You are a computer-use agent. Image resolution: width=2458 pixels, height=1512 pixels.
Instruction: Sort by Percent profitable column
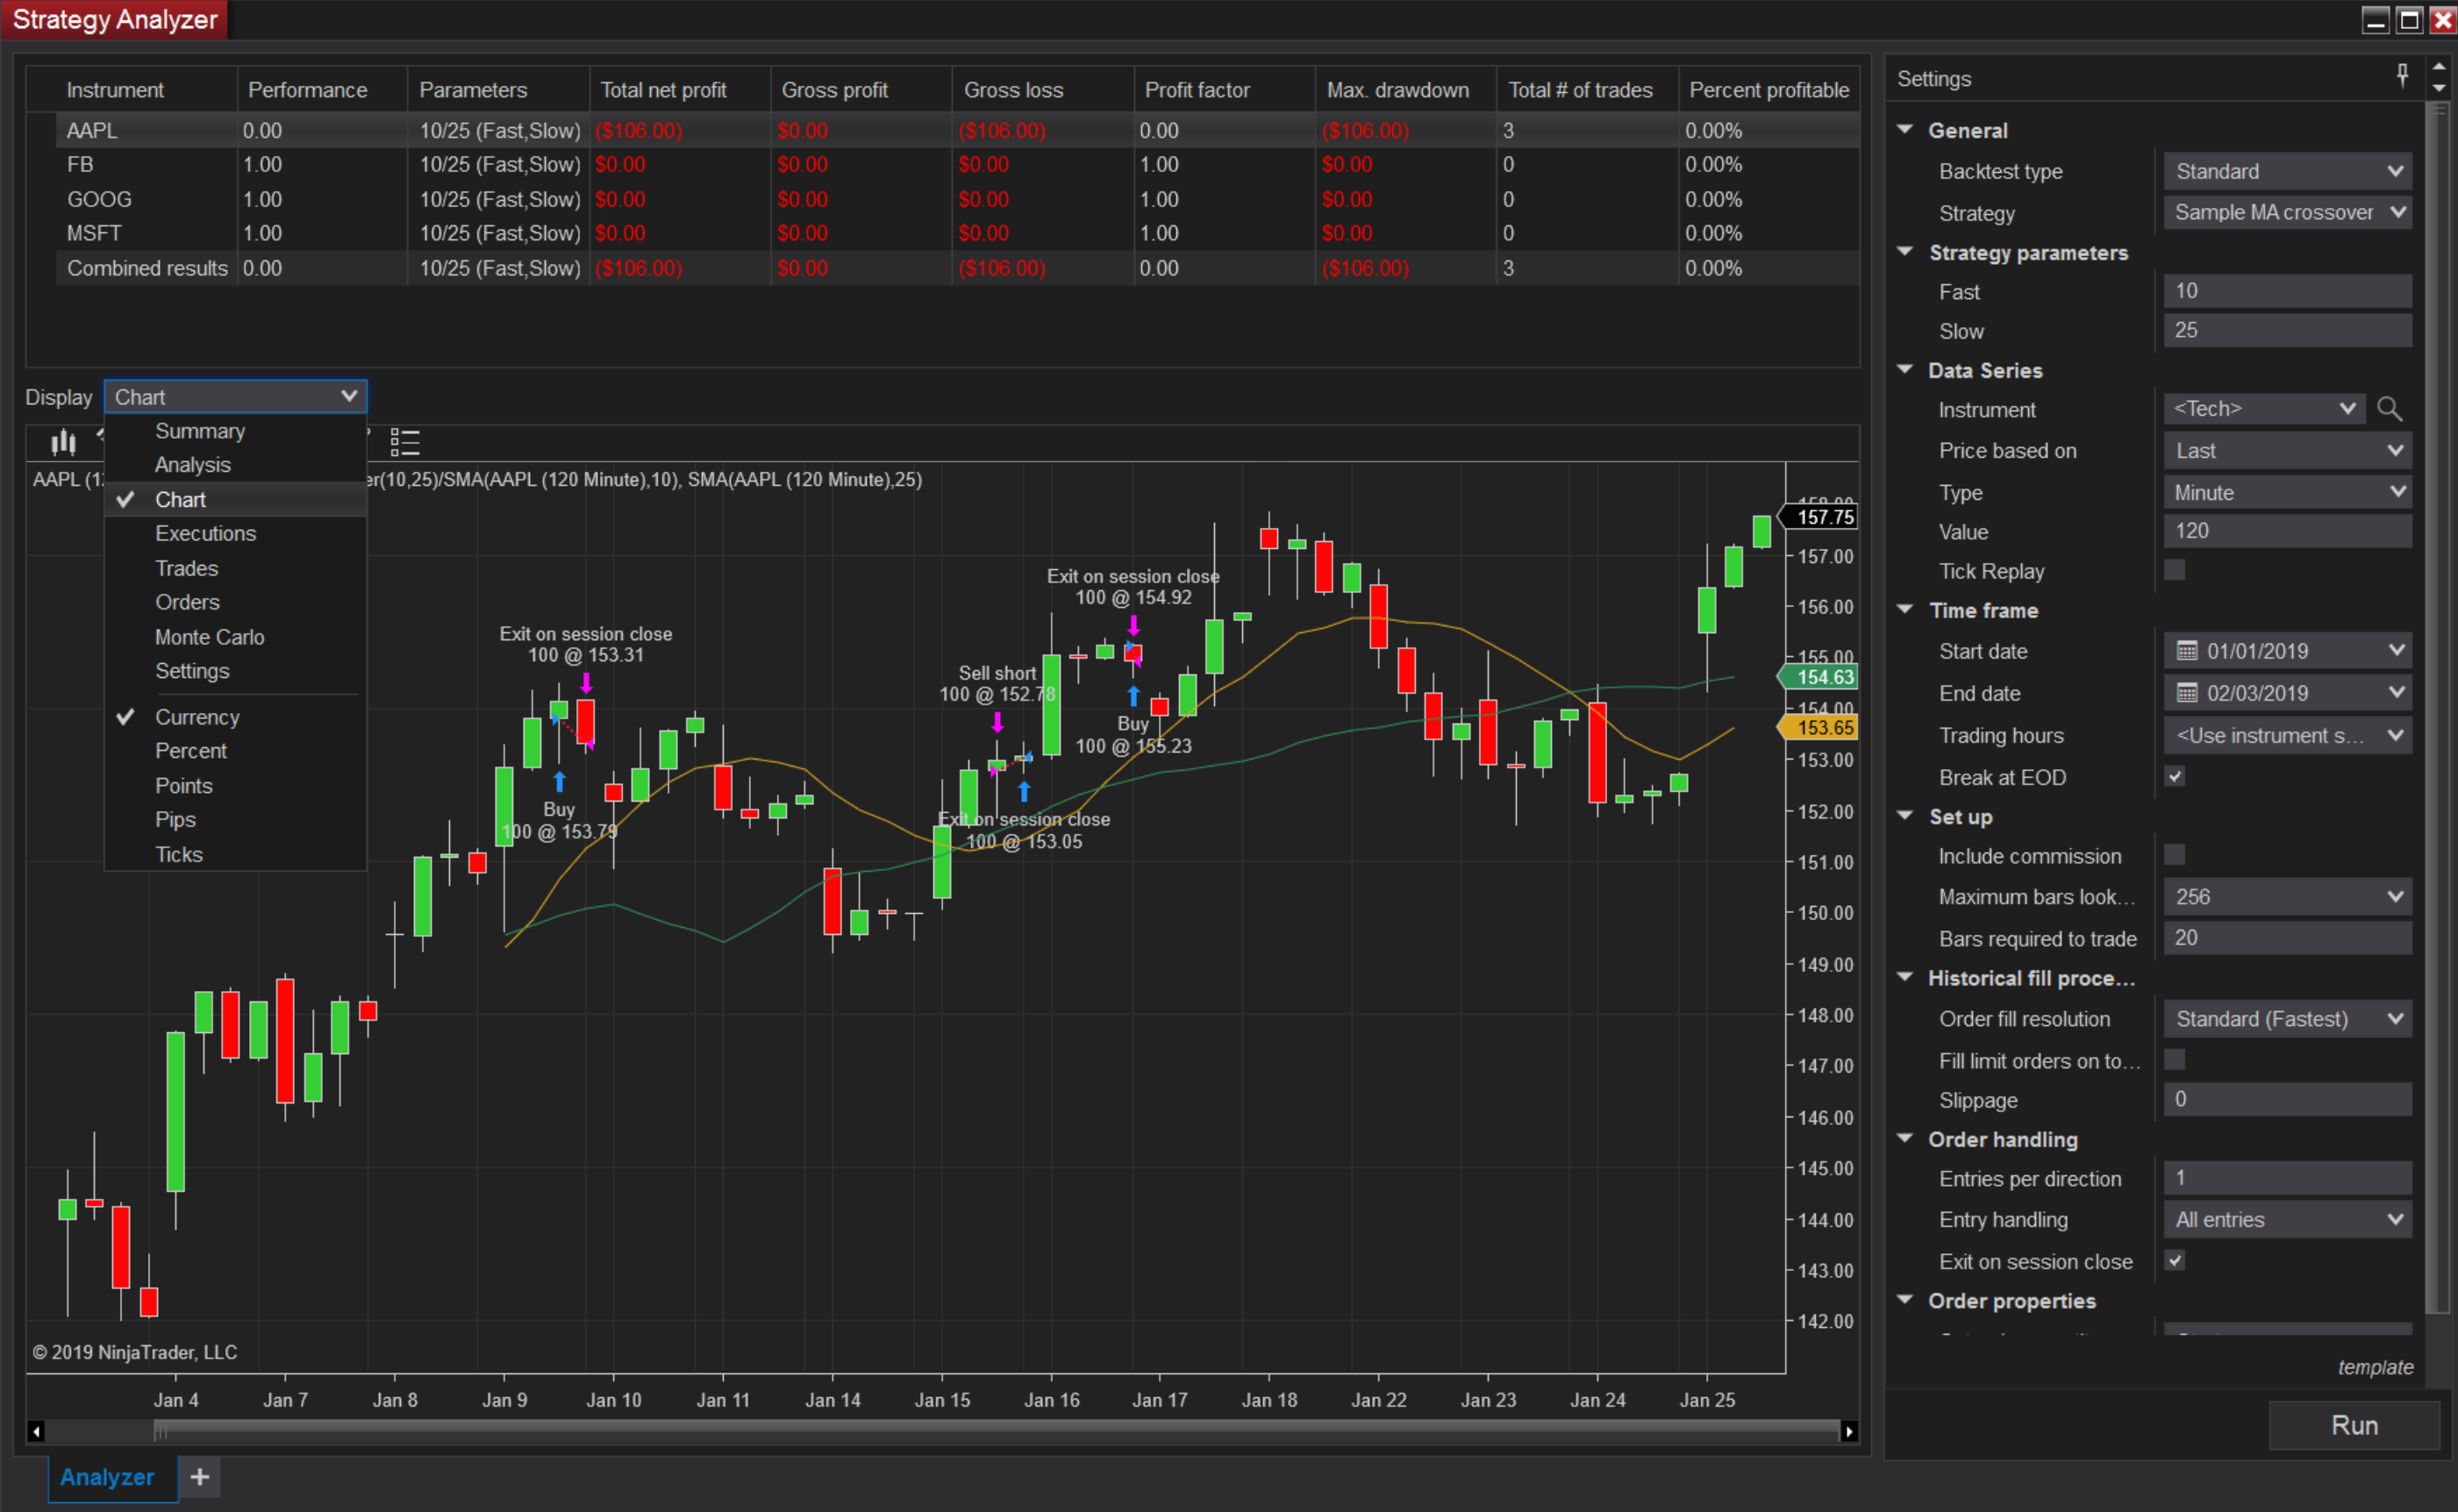coord(1768,90)
